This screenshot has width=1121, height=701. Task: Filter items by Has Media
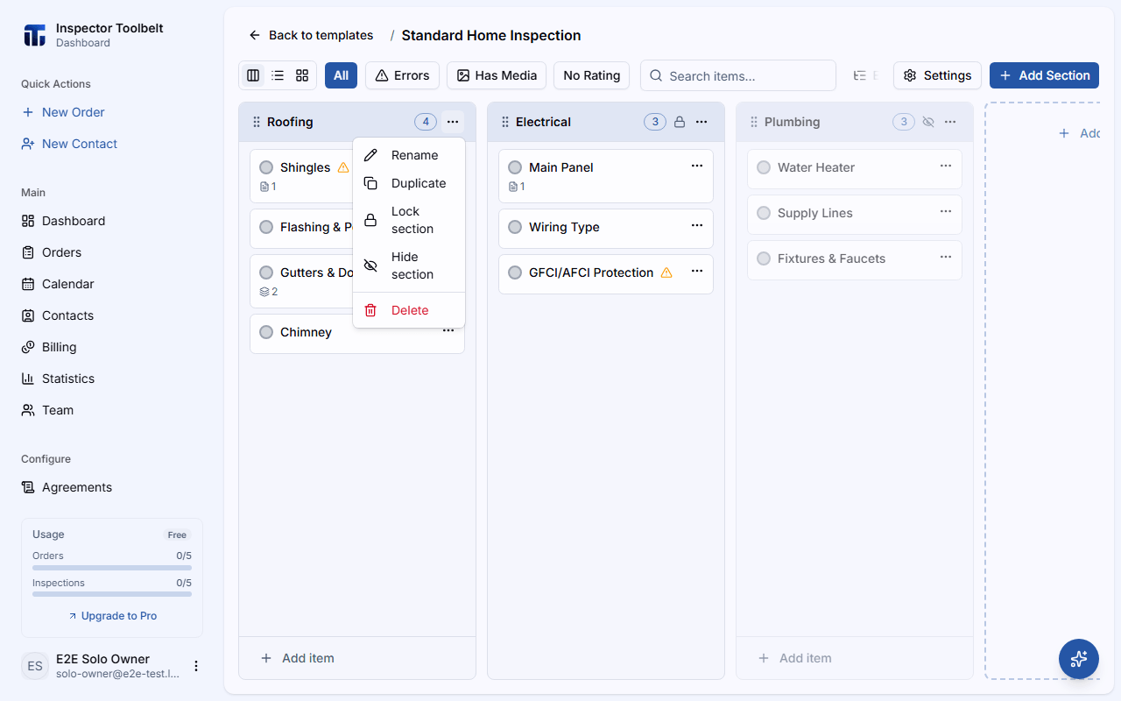[x=497, y=75]
